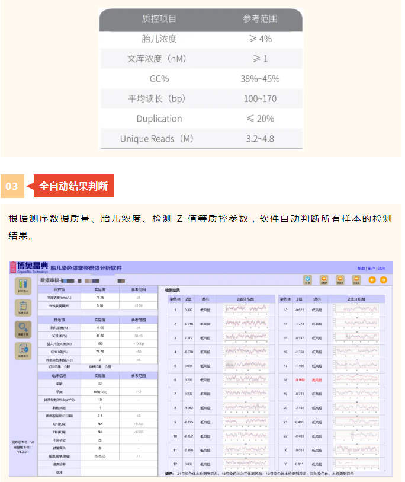Select effective data value 5.10
This screenshot has width=405, height=482.
(x=100, y=305)
